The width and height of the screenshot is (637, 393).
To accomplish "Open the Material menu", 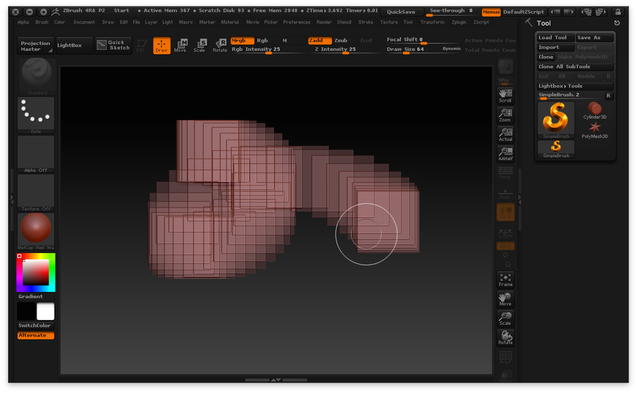I will (230, 22).
